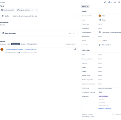Viewport: 121px width, 120px height.
Task: Click the user avatar beside comment box
Action: 2,49
